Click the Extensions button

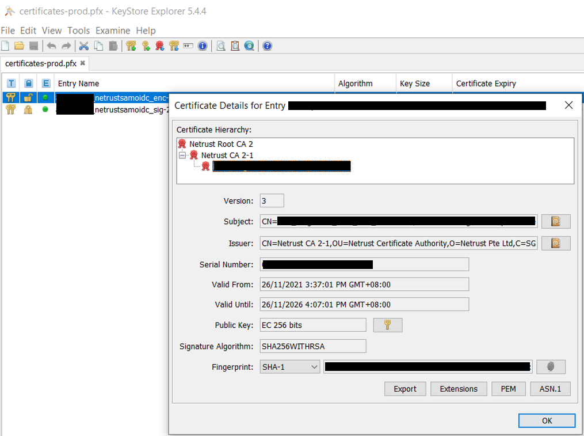459,389
